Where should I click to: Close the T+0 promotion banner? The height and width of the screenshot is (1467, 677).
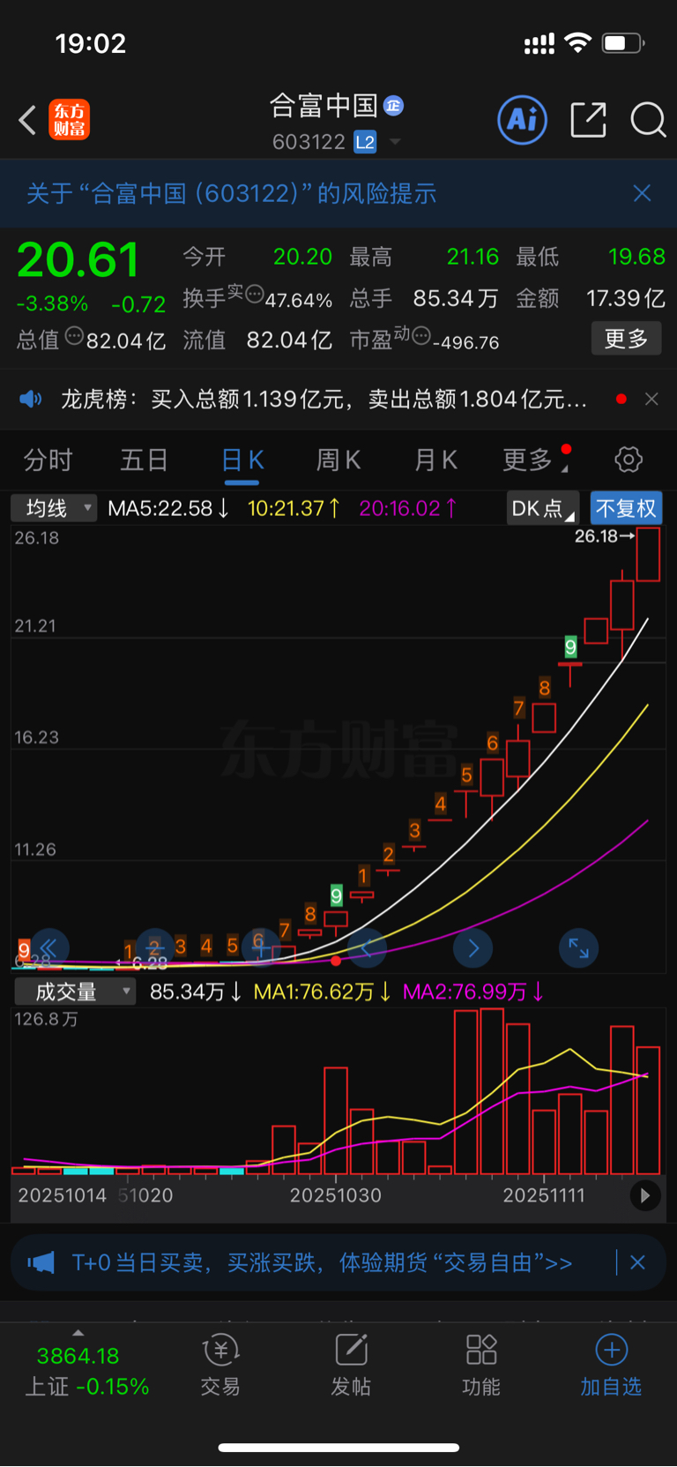point(637,1262)
